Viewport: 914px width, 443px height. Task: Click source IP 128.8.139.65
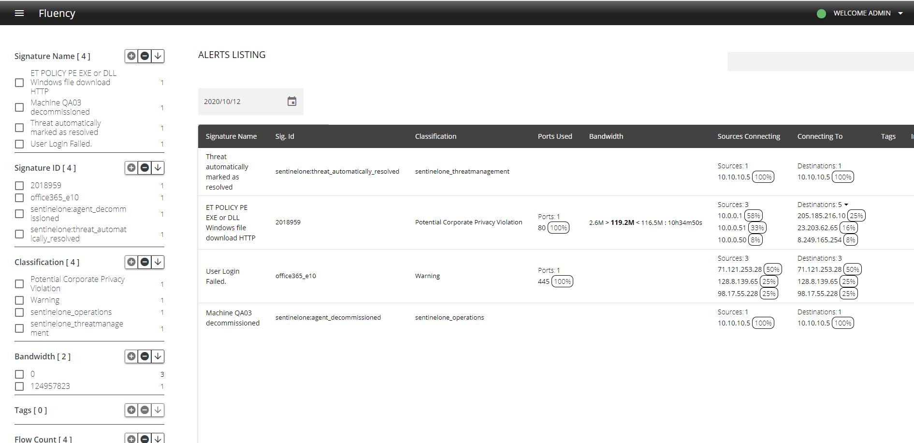tap(738, 281)
